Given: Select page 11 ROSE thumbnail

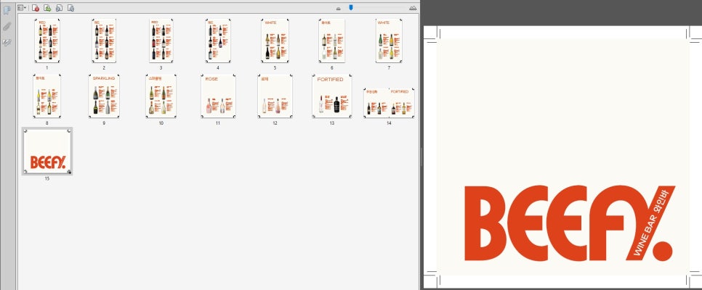Looking at the screenshot, I should point(218,96).
